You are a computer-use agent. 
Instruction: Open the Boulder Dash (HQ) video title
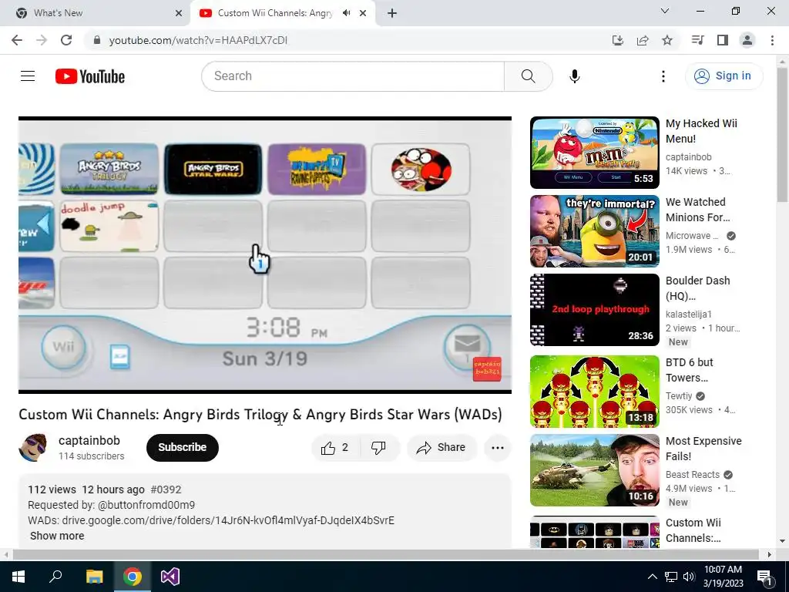(697, 288)
